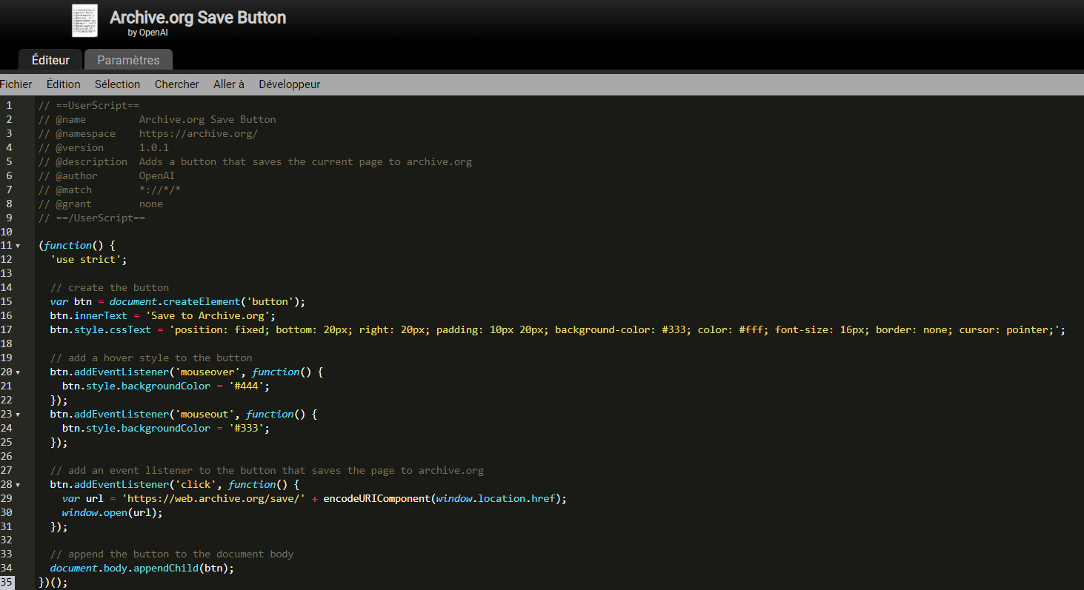The image size is (1084, 590).
Task: Click the Archive.org Save Button script icon
Action: coord(84,21)
